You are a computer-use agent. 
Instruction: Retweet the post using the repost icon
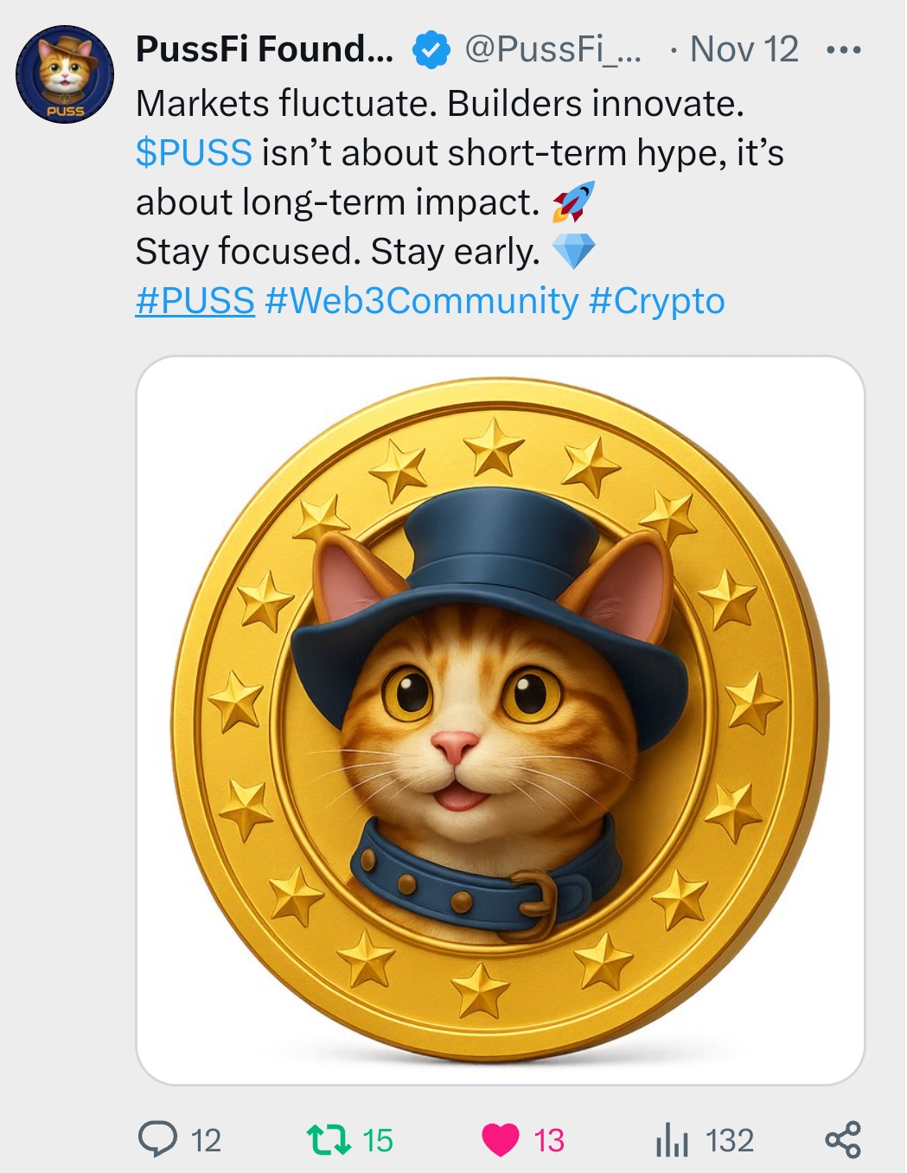click(x=329, y=1139)
